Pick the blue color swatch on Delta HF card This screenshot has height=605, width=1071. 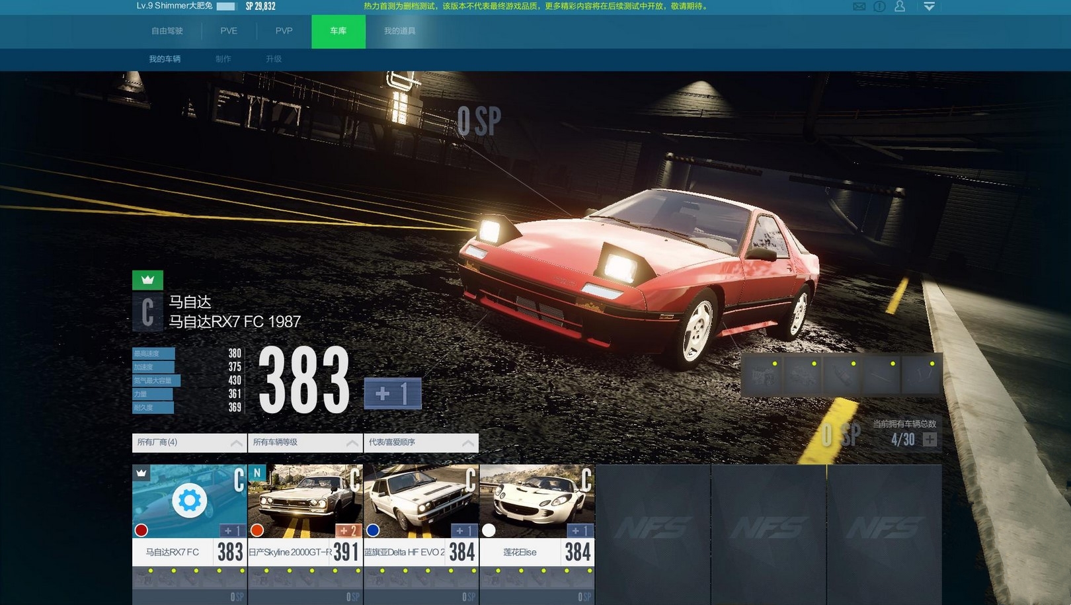pos(373,530)
